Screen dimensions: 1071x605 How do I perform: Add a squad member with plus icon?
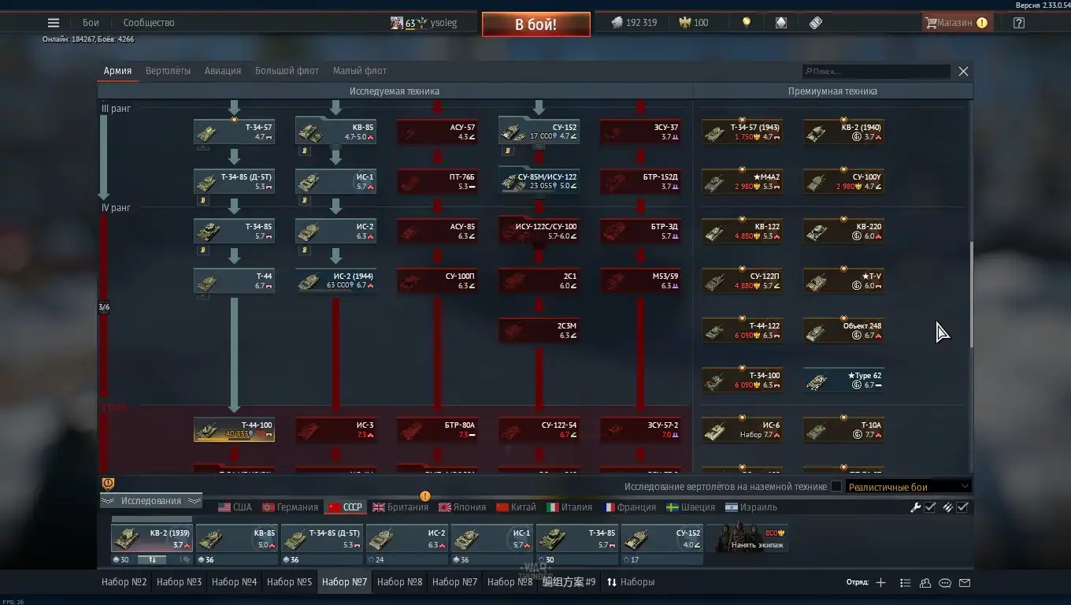(x=881, y=583)
